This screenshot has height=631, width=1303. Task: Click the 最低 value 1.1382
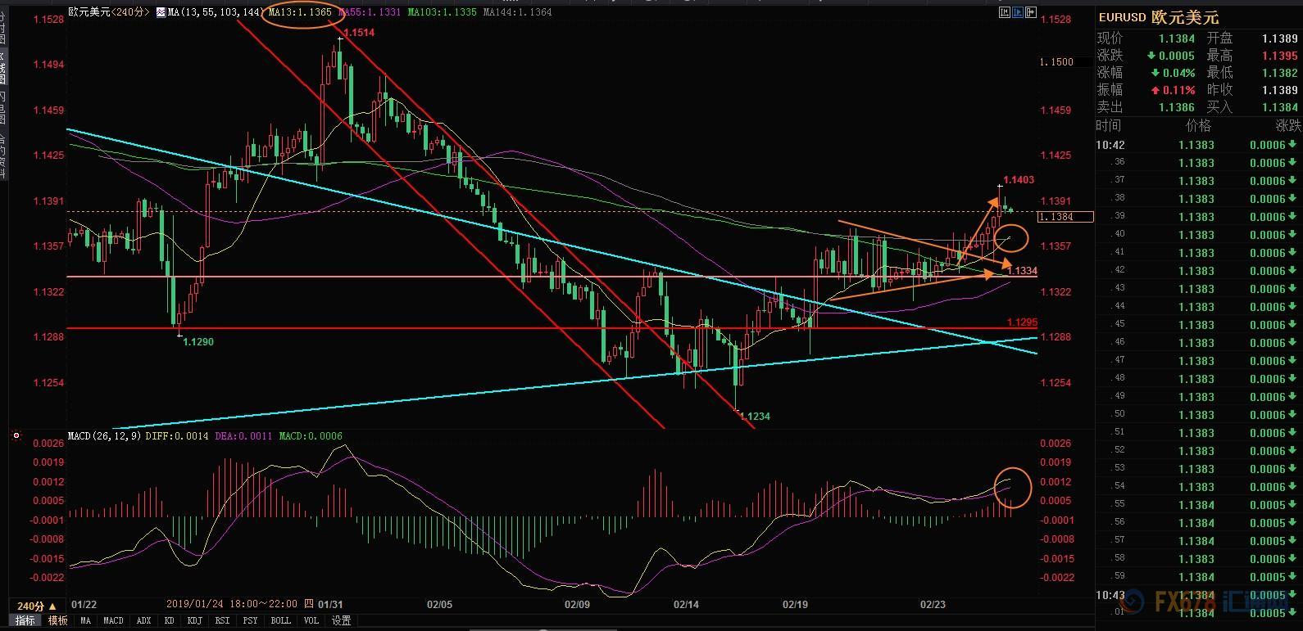(1280, 73)
